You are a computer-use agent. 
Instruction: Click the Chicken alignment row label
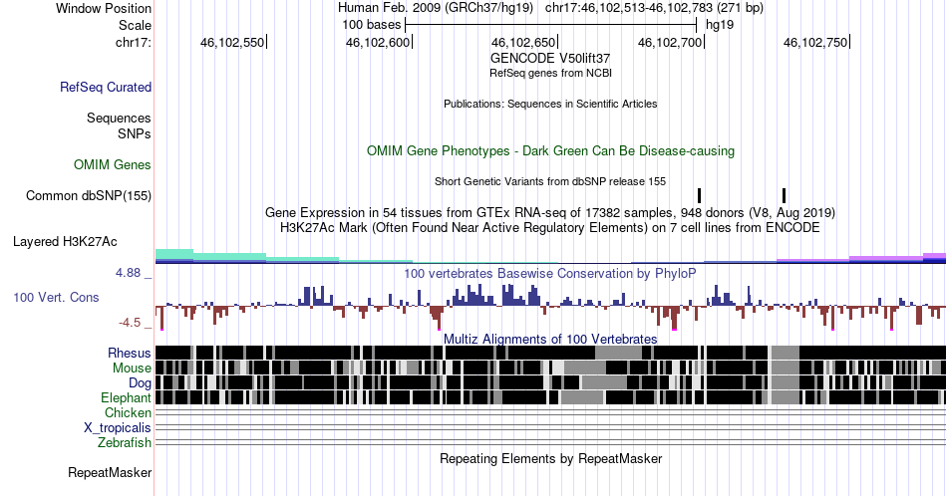point(128,412)
